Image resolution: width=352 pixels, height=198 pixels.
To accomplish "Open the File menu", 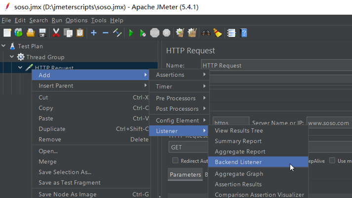I will 6,20.
